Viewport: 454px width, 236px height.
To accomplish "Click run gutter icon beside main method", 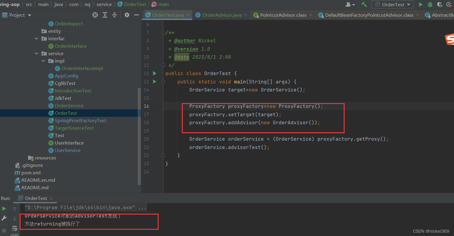I will click(154, 81).
